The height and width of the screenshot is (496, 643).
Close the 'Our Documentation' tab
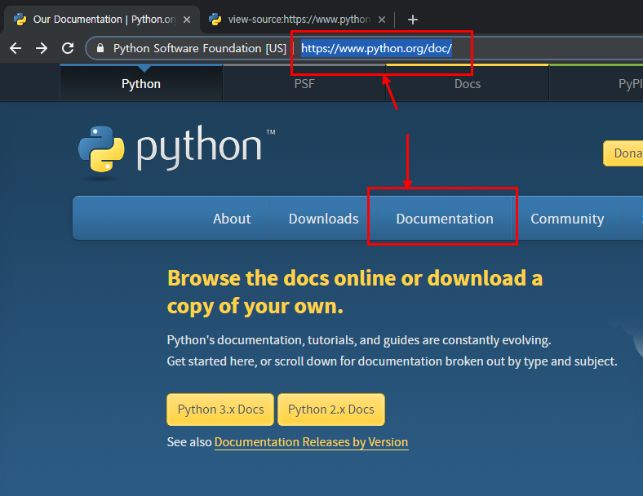pyautogui.click(x=187, y=20)
